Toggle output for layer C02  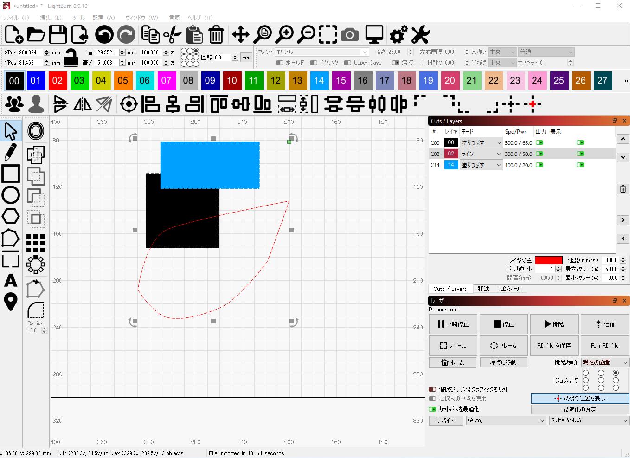click(540, 154)
